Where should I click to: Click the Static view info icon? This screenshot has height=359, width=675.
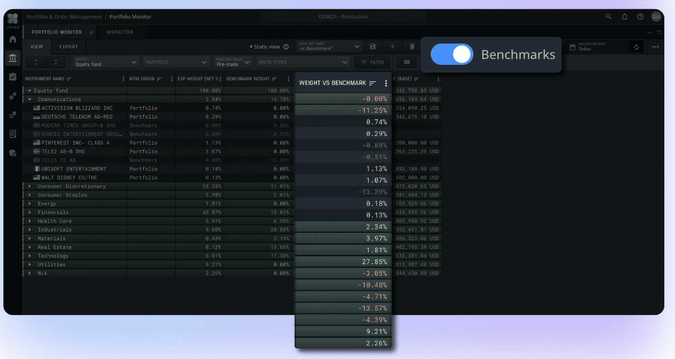(x=286, y=47)
